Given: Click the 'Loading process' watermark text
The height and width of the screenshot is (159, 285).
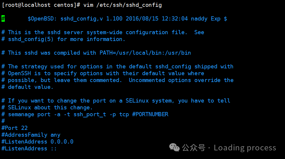Looking at the screenshot, I should (245, 148).
